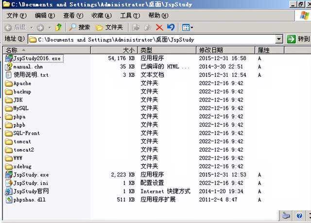The image size is (311, 223).
Task: Go back with the 后退 button
Action: coord(15,27)
